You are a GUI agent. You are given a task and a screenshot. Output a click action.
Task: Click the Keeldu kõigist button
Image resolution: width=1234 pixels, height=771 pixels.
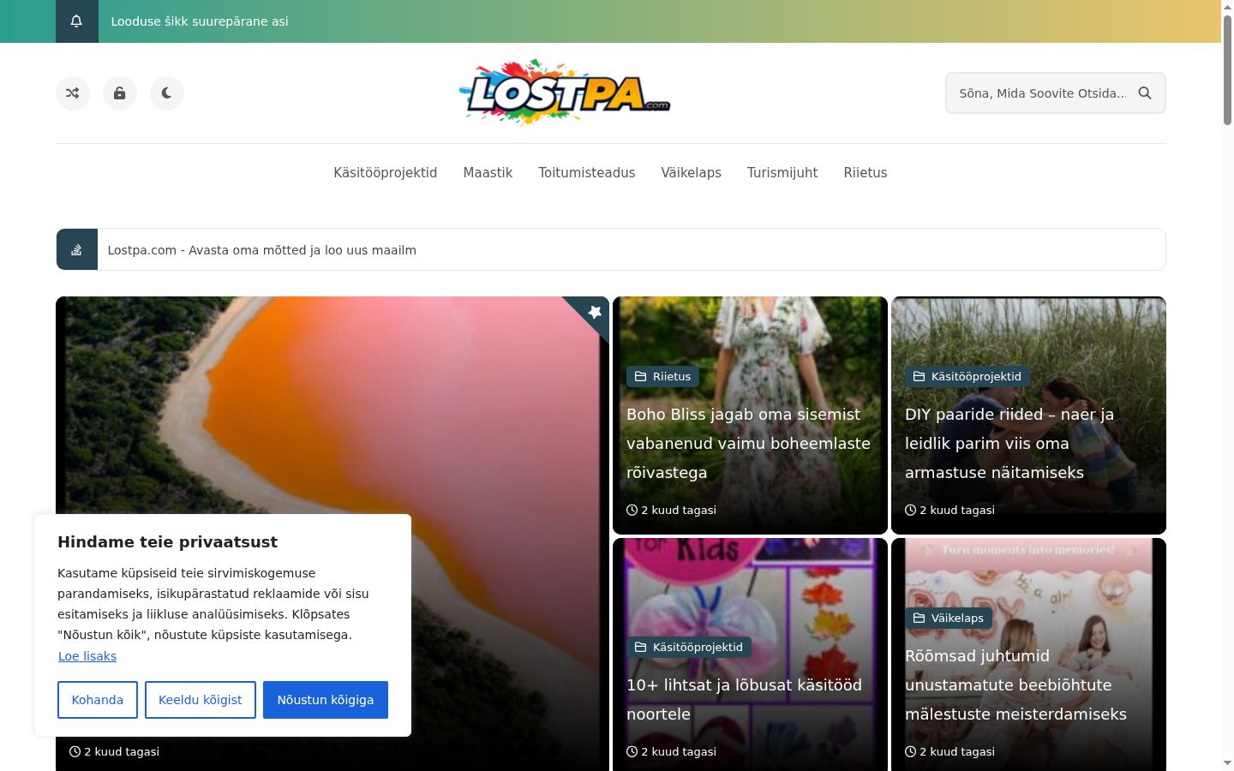coord(201,700)
